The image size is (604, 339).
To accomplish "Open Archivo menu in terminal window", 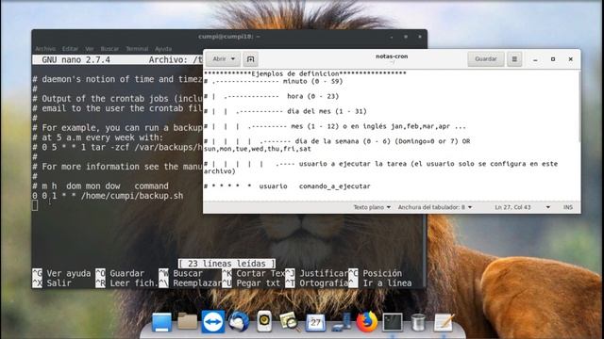I will (x=45, y=49).
